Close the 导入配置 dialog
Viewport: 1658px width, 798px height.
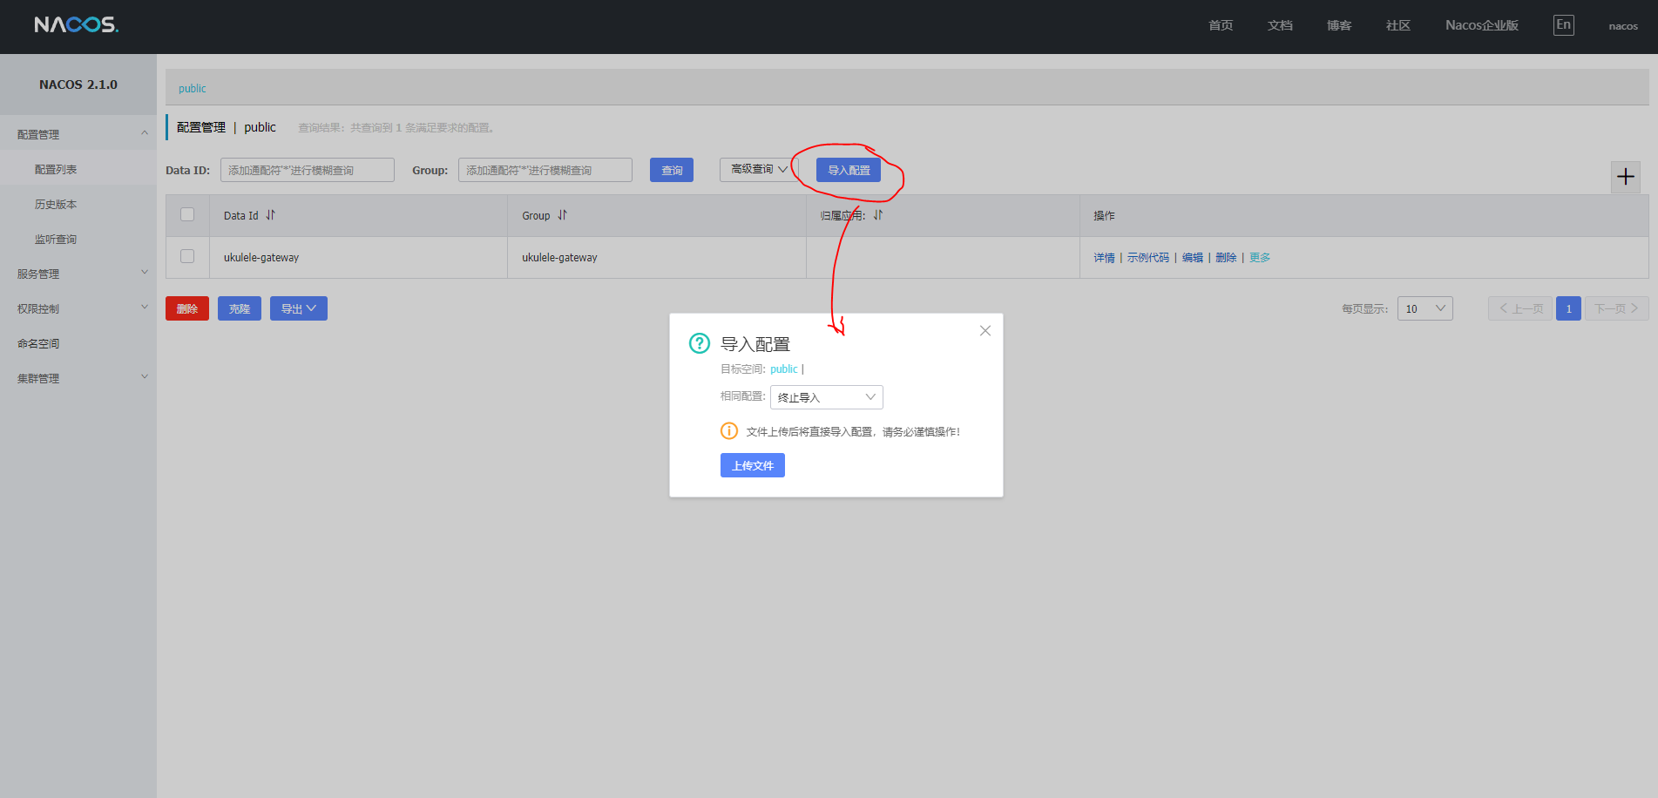985,331
